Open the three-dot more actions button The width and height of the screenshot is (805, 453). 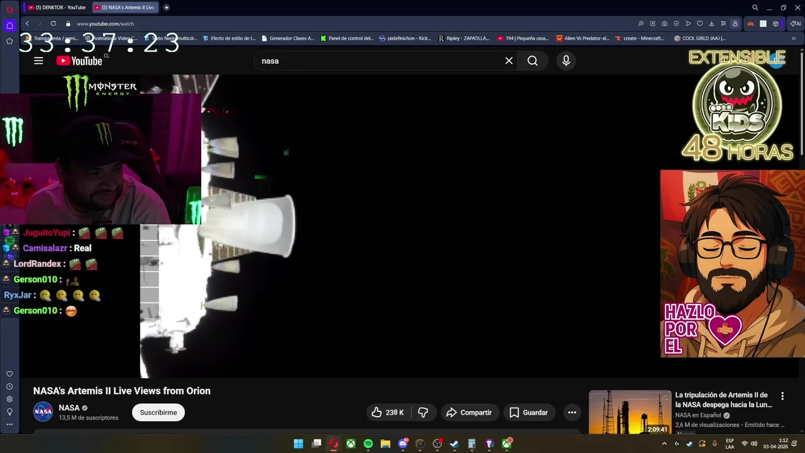click(x=572, y=412)
